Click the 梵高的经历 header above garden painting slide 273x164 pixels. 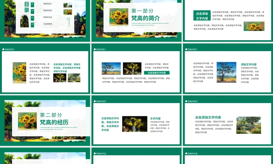pos(191,101)
